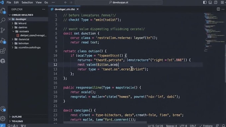Go back with the left arrow

tap(65, 2)
